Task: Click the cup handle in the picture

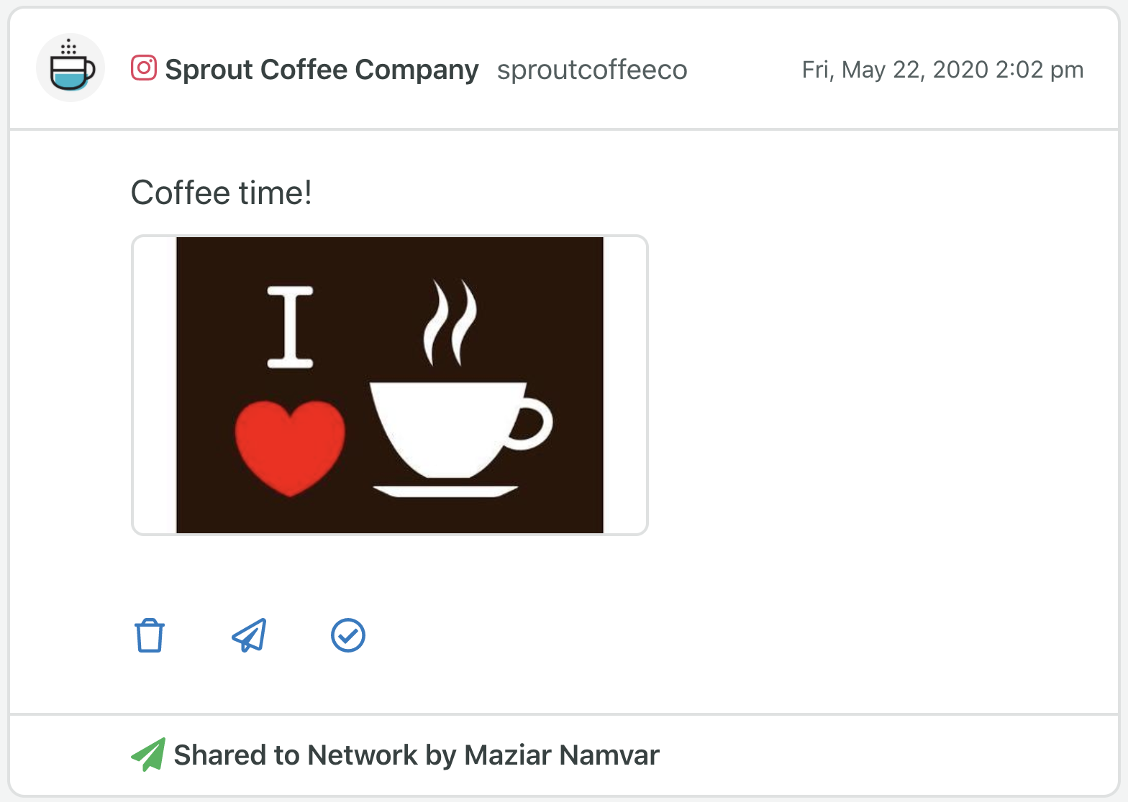Action: click(x=532, y=424)
